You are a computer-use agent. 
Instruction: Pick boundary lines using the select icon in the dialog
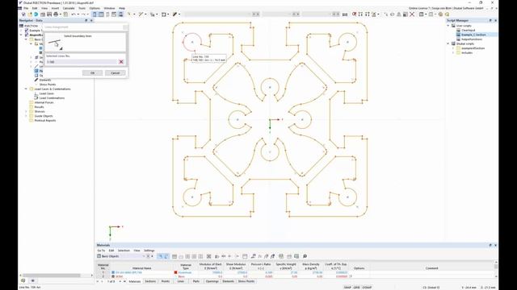(56, 43)
